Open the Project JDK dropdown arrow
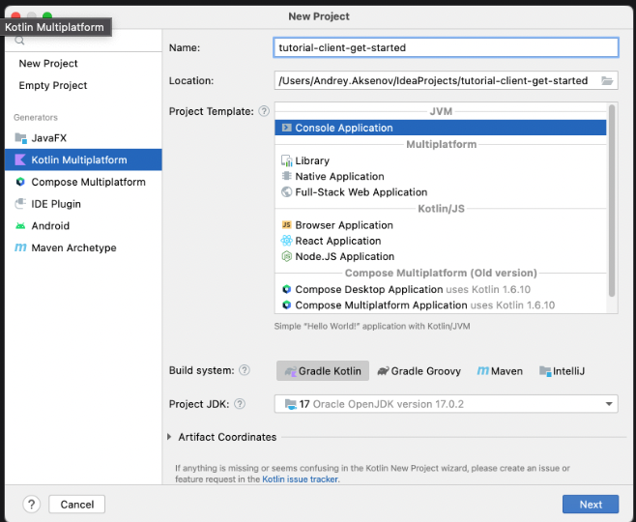 click(x=608, y=404)
